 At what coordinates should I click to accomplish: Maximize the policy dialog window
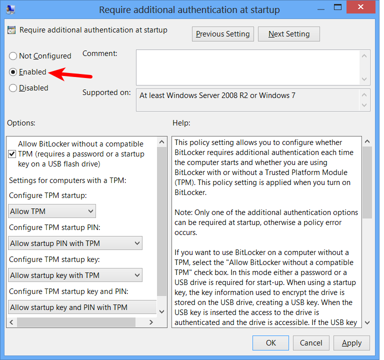(x=337, y=7)
